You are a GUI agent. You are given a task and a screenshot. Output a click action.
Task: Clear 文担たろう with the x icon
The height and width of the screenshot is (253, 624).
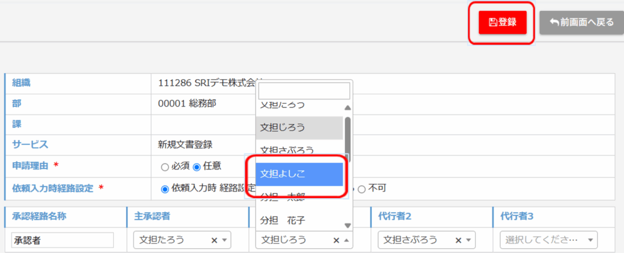coord(214,240)
